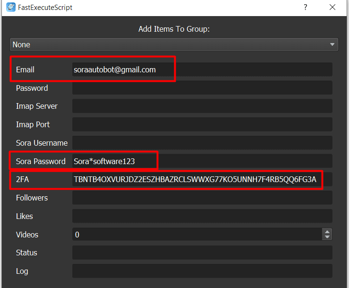Viewport: 349px width, 288px height.
Task: Click the 2FA secret field
Action: 202,179
